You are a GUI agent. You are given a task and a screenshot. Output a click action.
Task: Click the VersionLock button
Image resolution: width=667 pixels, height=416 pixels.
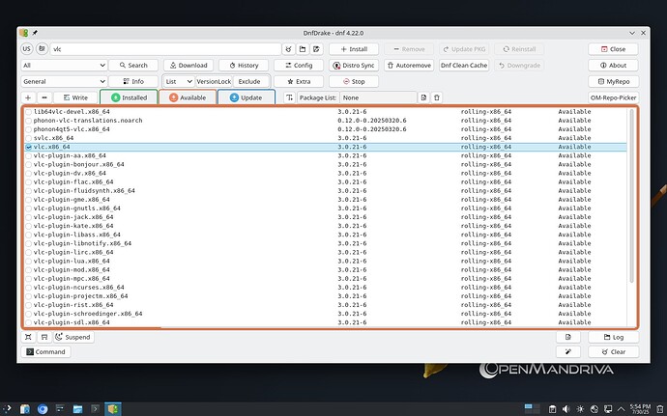tap(214, 82)
